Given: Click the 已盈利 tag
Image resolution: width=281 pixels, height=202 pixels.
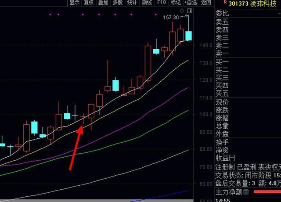Looking at the screenshot, I should 246,167.
